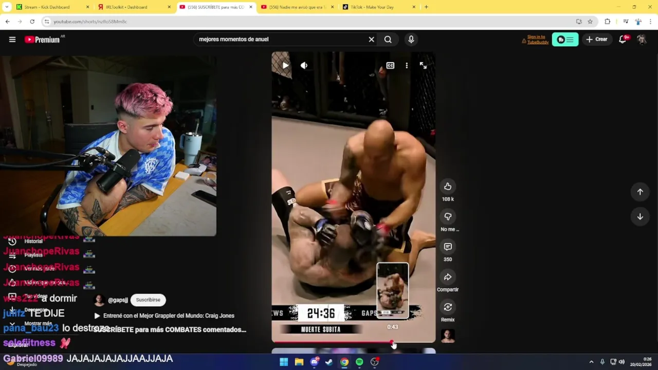This screenshot has width=658, height=370.
Task: Open Steam from the taskbar
Action: [x=329, y=362]
